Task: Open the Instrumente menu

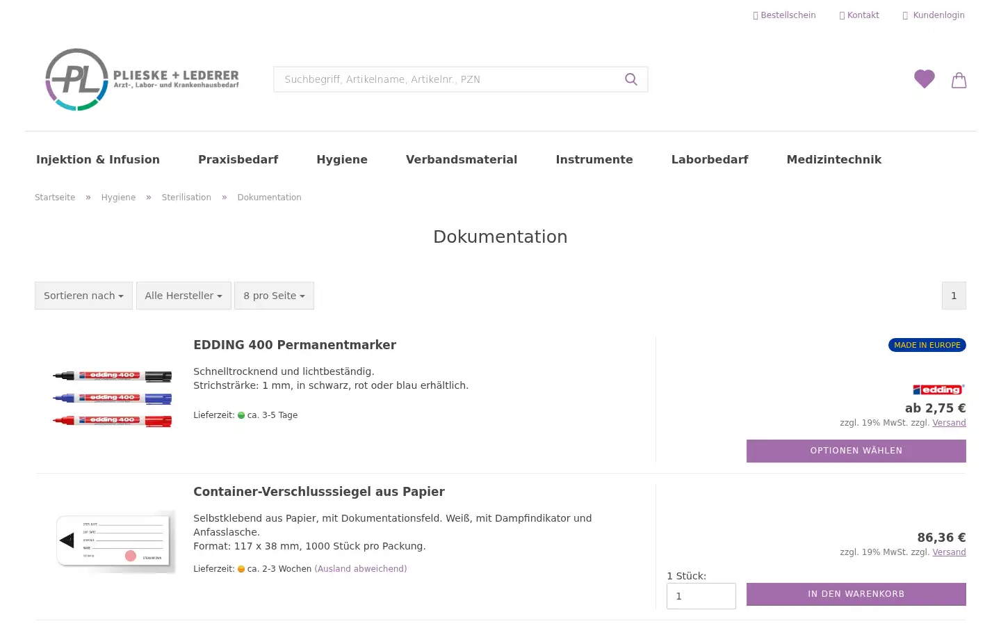Action: pyautogui.click(x=594, y=159)
